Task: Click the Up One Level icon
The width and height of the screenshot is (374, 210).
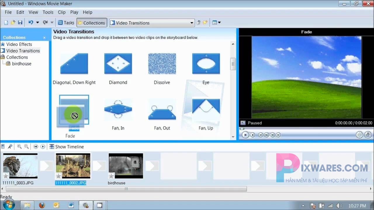Action: (199, 22)
